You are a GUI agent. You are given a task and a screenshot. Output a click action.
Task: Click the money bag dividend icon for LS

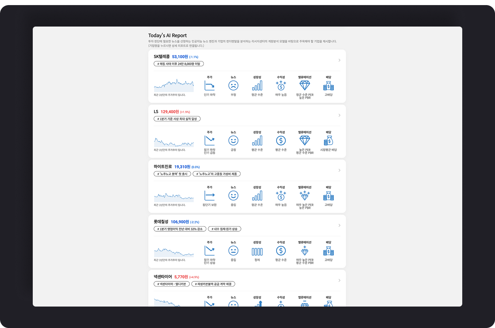coord(328,141)
